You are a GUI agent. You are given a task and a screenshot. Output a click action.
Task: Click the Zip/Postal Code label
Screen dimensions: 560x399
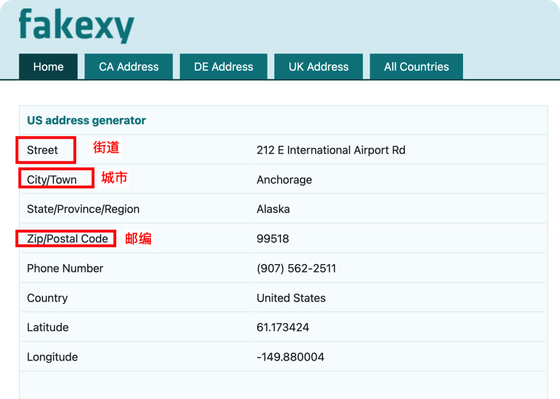click(x=67, y=239)
